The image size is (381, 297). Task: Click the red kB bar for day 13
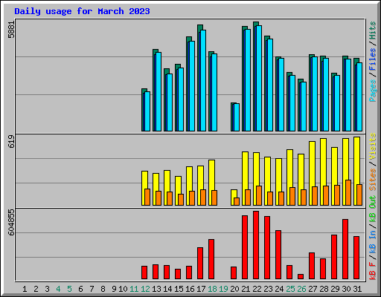156,272
